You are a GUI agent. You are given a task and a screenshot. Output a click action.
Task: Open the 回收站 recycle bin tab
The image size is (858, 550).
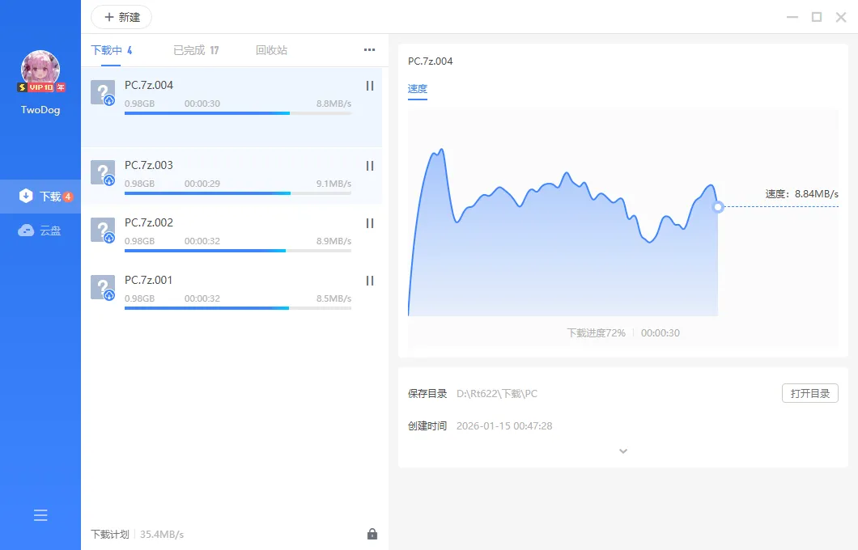point(270,49)
